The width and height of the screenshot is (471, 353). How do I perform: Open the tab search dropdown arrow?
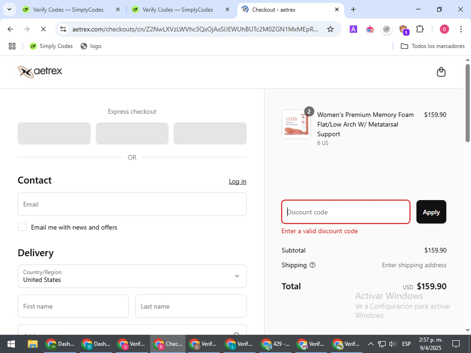coord(9,9)
